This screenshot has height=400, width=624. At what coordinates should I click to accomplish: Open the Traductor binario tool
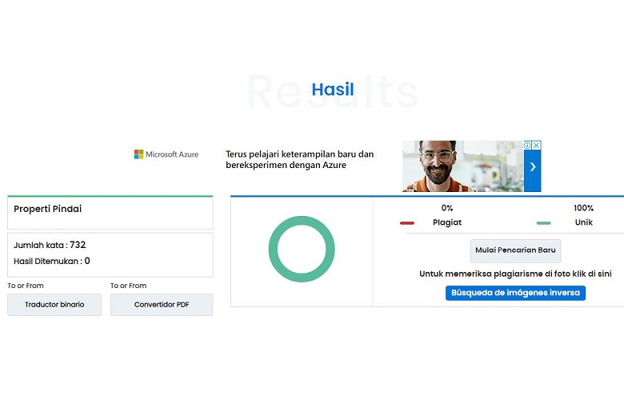coord(54,305)
